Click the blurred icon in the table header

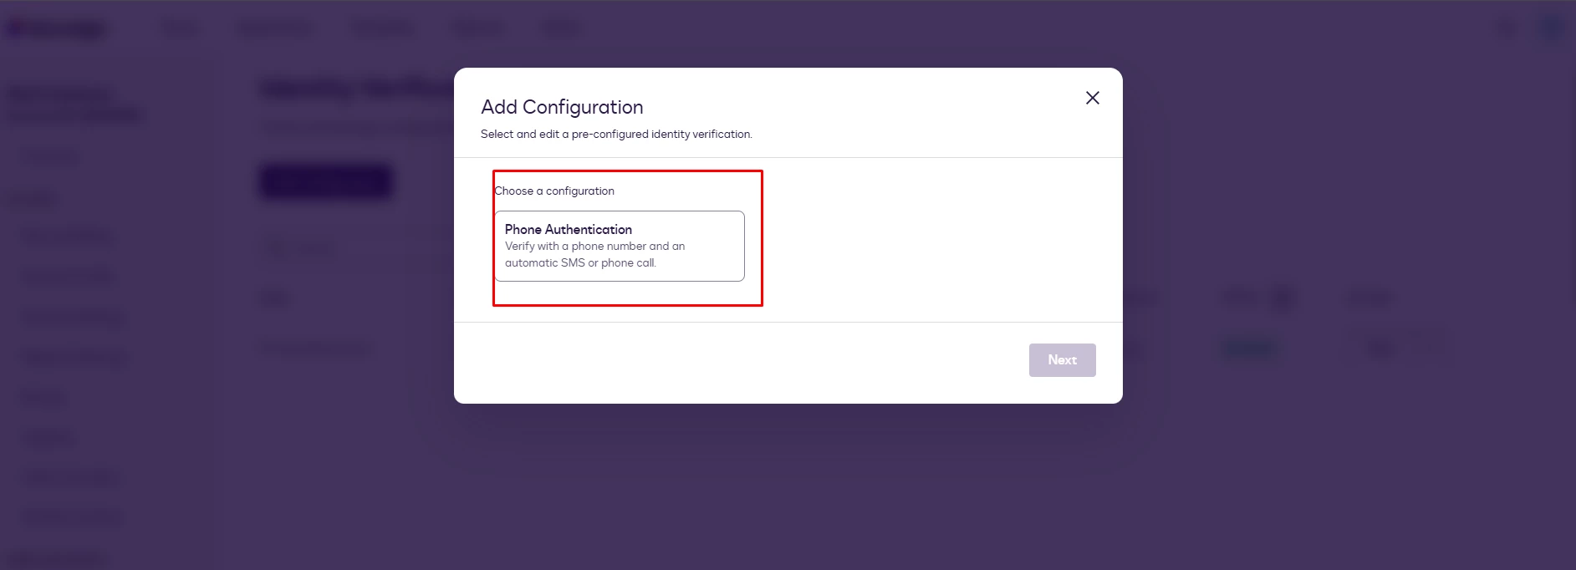pyautogui.click(x=1283, y=298)
